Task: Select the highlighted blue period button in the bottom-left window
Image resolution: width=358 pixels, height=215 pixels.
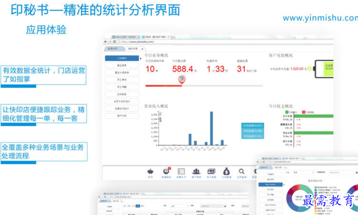Action: point(138,206)
